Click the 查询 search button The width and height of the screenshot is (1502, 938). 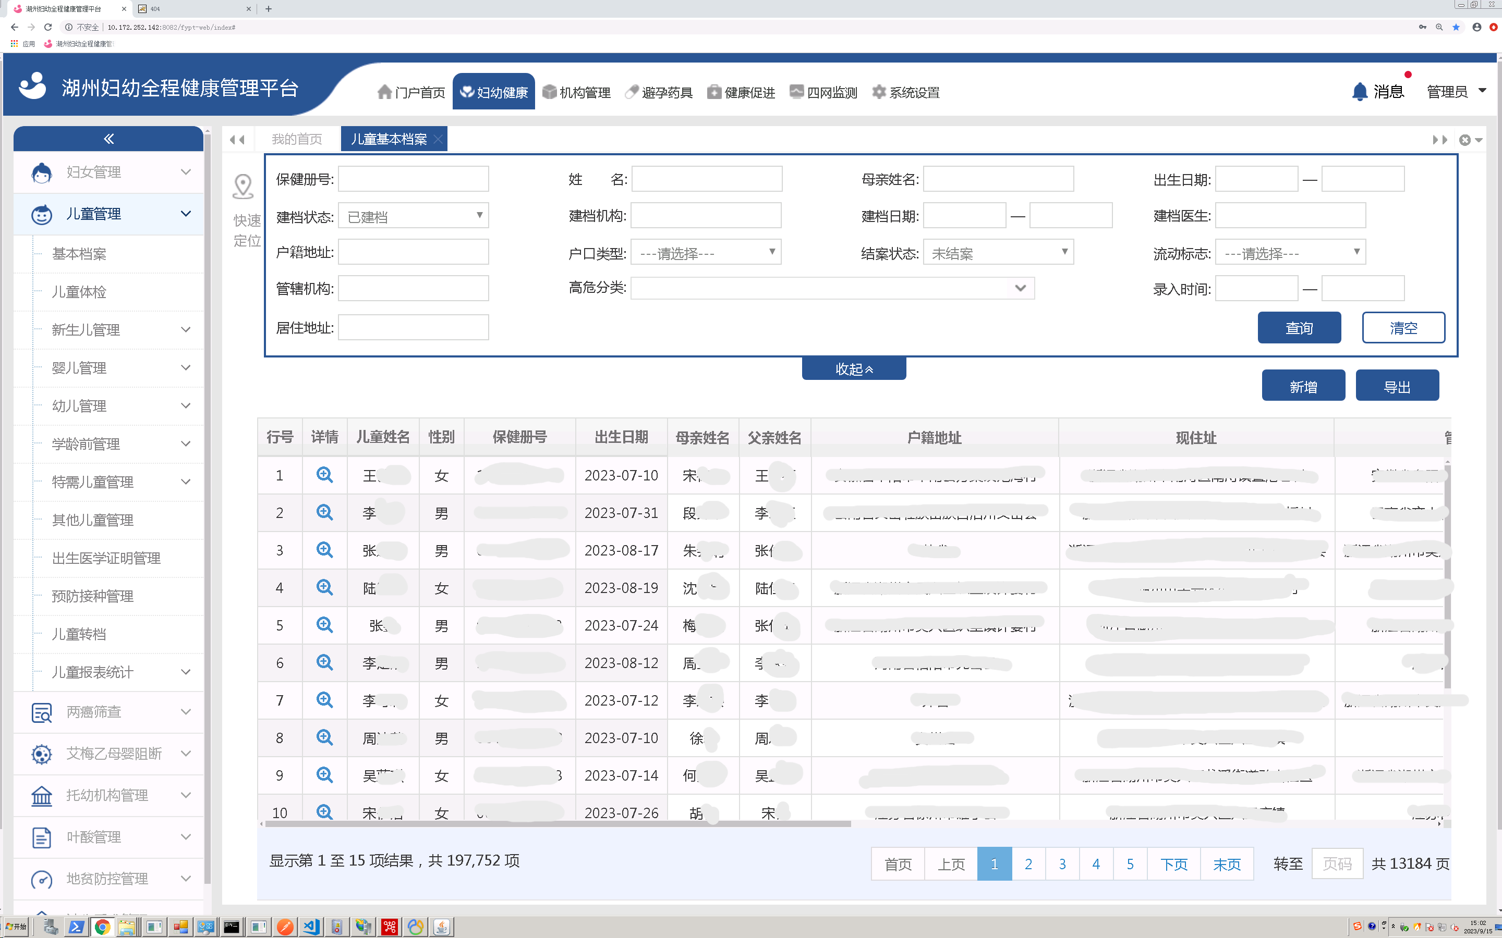tap(1299, 328)
